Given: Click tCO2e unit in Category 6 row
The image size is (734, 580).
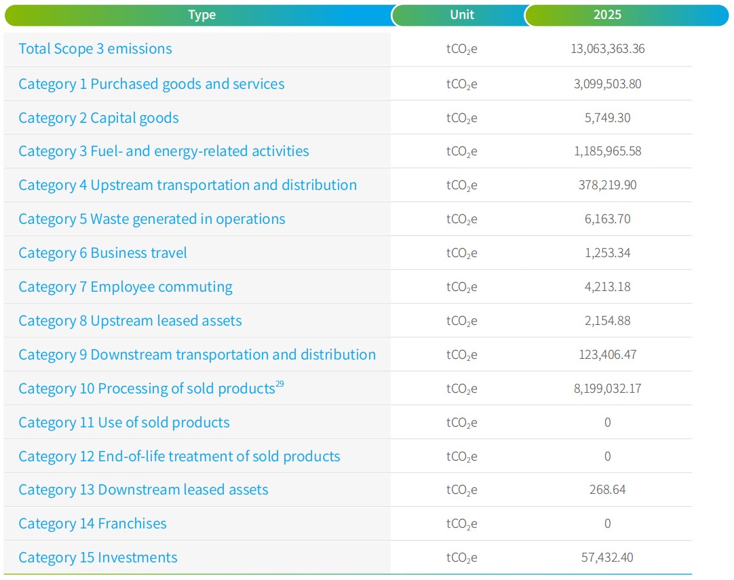Looking at the screenshot, I should pos(461,253).
